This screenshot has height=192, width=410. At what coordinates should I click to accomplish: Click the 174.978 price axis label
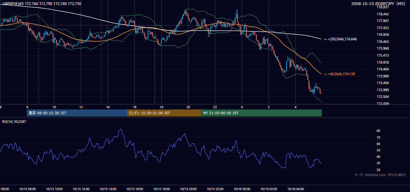point(383,62)
